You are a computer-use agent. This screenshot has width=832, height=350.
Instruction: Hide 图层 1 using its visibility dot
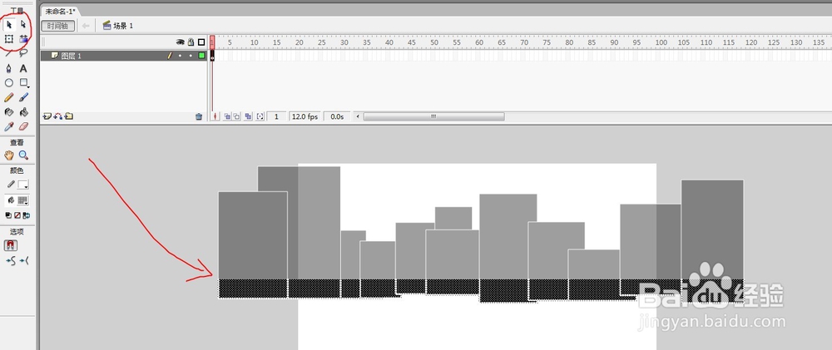click(180, 55)
